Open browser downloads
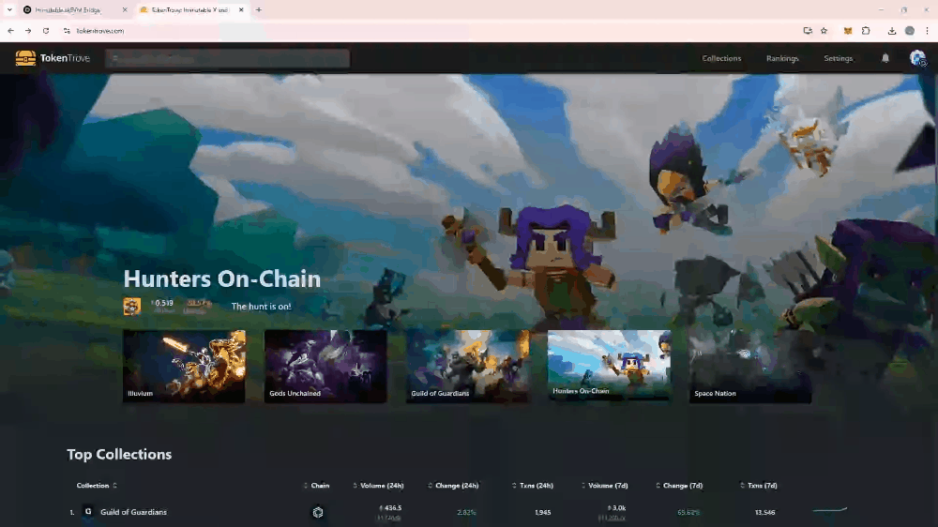This screenshot has height=527, width=938. [892, 31]
